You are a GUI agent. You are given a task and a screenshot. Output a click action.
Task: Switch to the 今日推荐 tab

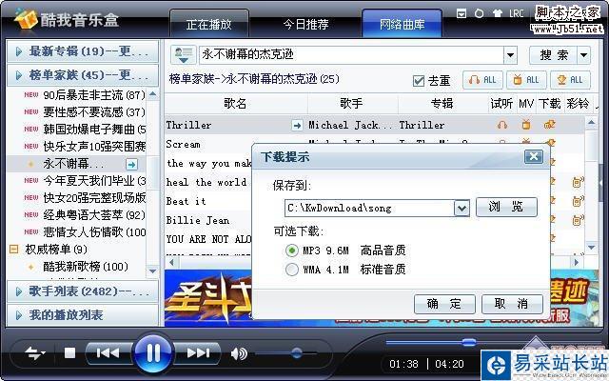point(305,25)
